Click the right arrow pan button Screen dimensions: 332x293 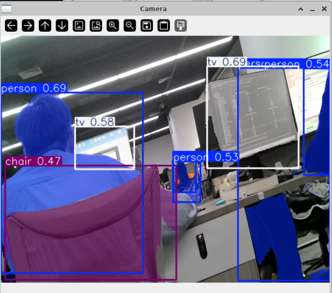click(x=28, y=26)
